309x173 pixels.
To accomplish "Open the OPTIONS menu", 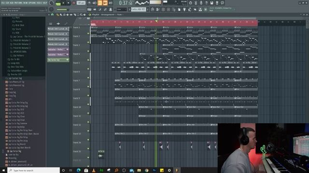I will pos(32,3).
